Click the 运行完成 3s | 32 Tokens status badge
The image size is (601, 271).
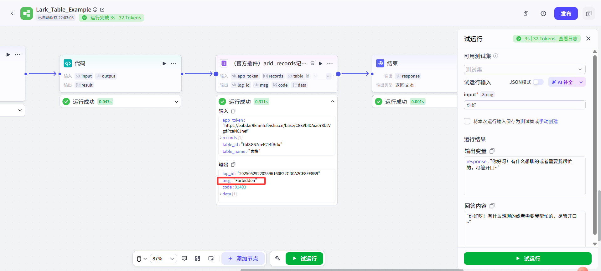click(x=111, y=18)
